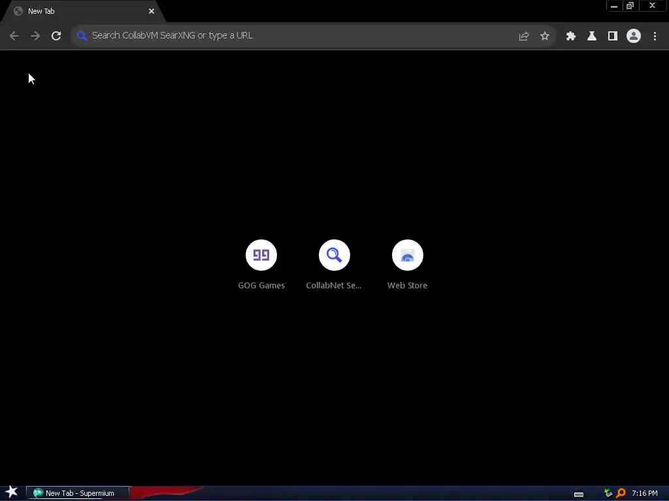Toggle the side panel icon
Viewport: 669px width, 501px height.
click(613, 37)
